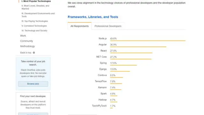Image resolution: width=204 pixels, height=115 pixels.
Task: Click the Back to top arrow icon
Action: [x=34, y=53]
